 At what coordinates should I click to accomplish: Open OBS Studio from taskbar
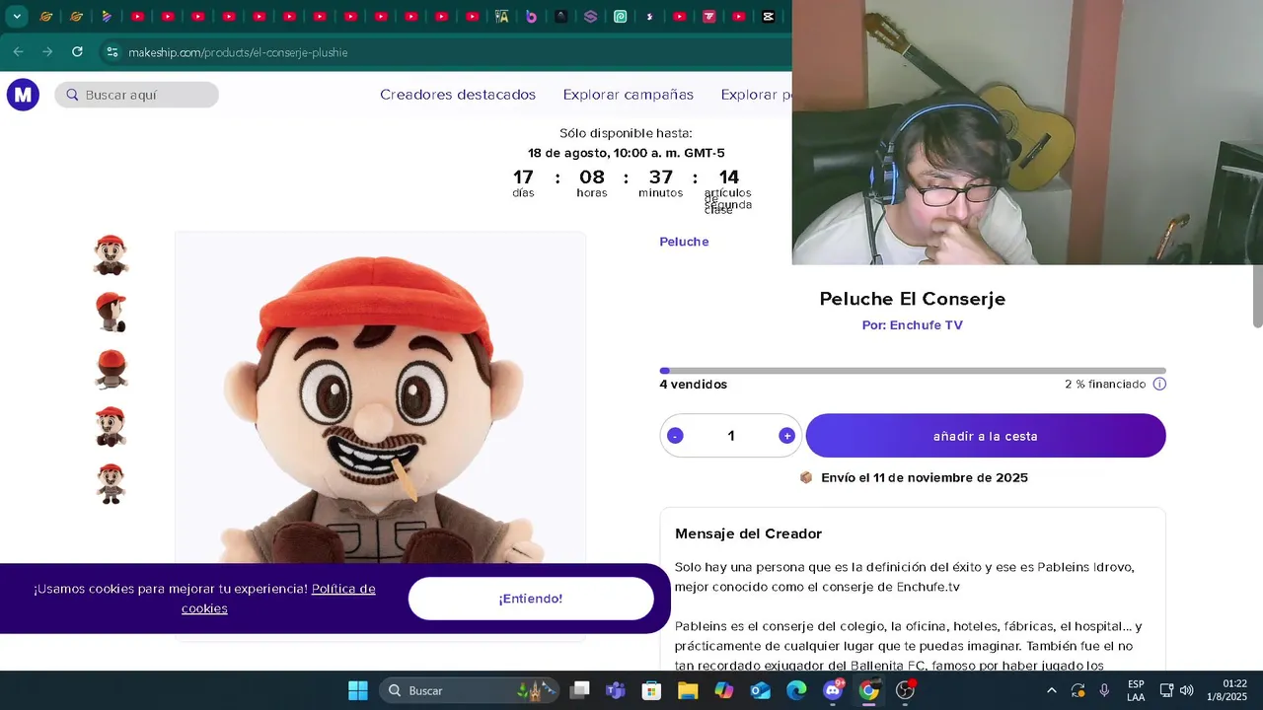point(905,690)
